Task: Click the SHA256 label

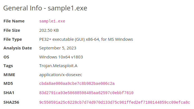Action: tap(11, 102)
